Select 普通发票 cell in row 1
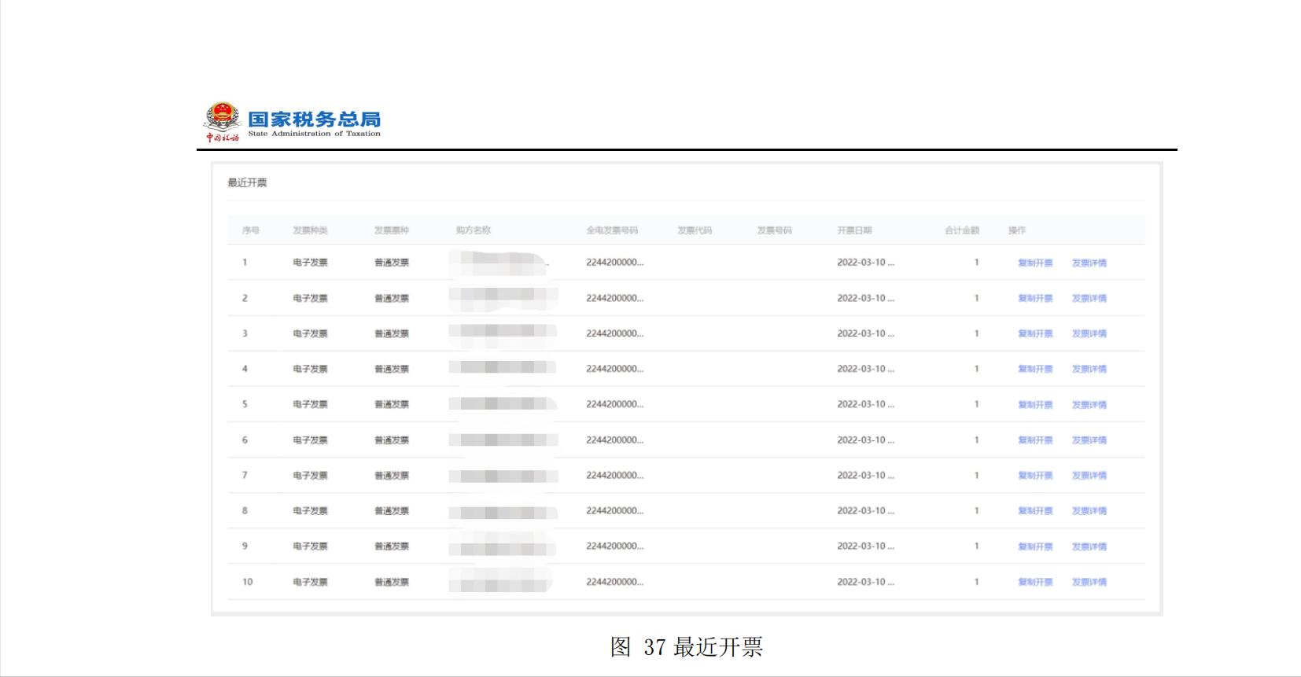The width and height of the screenshot is (1301, 677). point(392,263)
